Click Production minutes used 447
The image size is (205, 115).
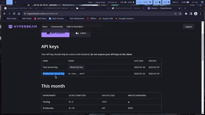pos(103,108)
